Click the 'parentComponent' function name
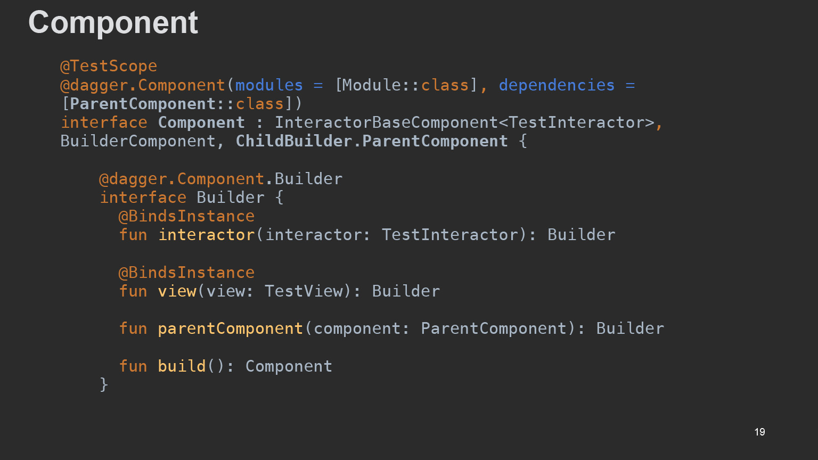The height and width of the screenshot is (460, 818). (230, 328)
